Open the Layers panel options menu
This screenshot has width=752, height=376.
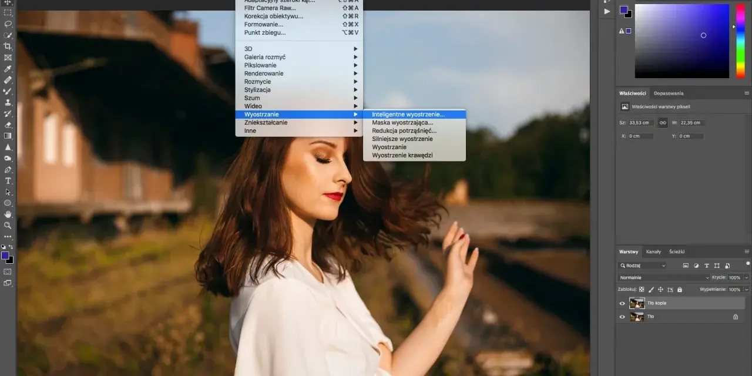click(x=747, y=251)
